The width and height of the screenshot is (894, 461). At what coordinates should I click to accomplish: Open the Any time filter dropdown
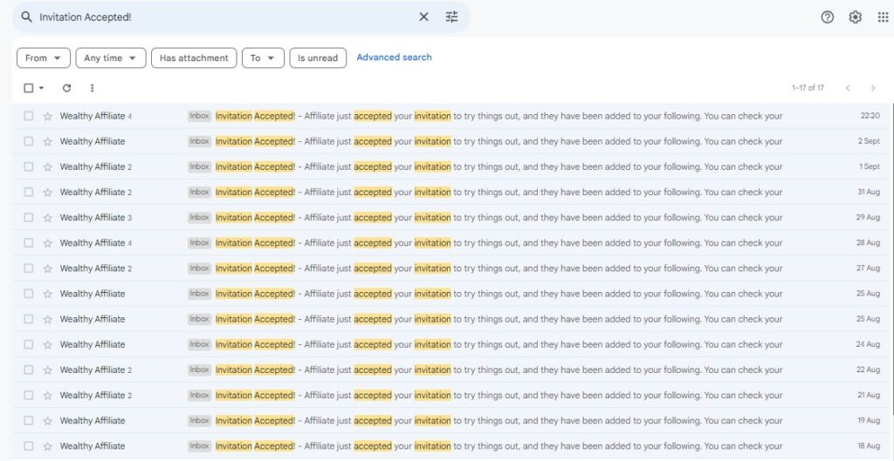(x=111, y=58)
